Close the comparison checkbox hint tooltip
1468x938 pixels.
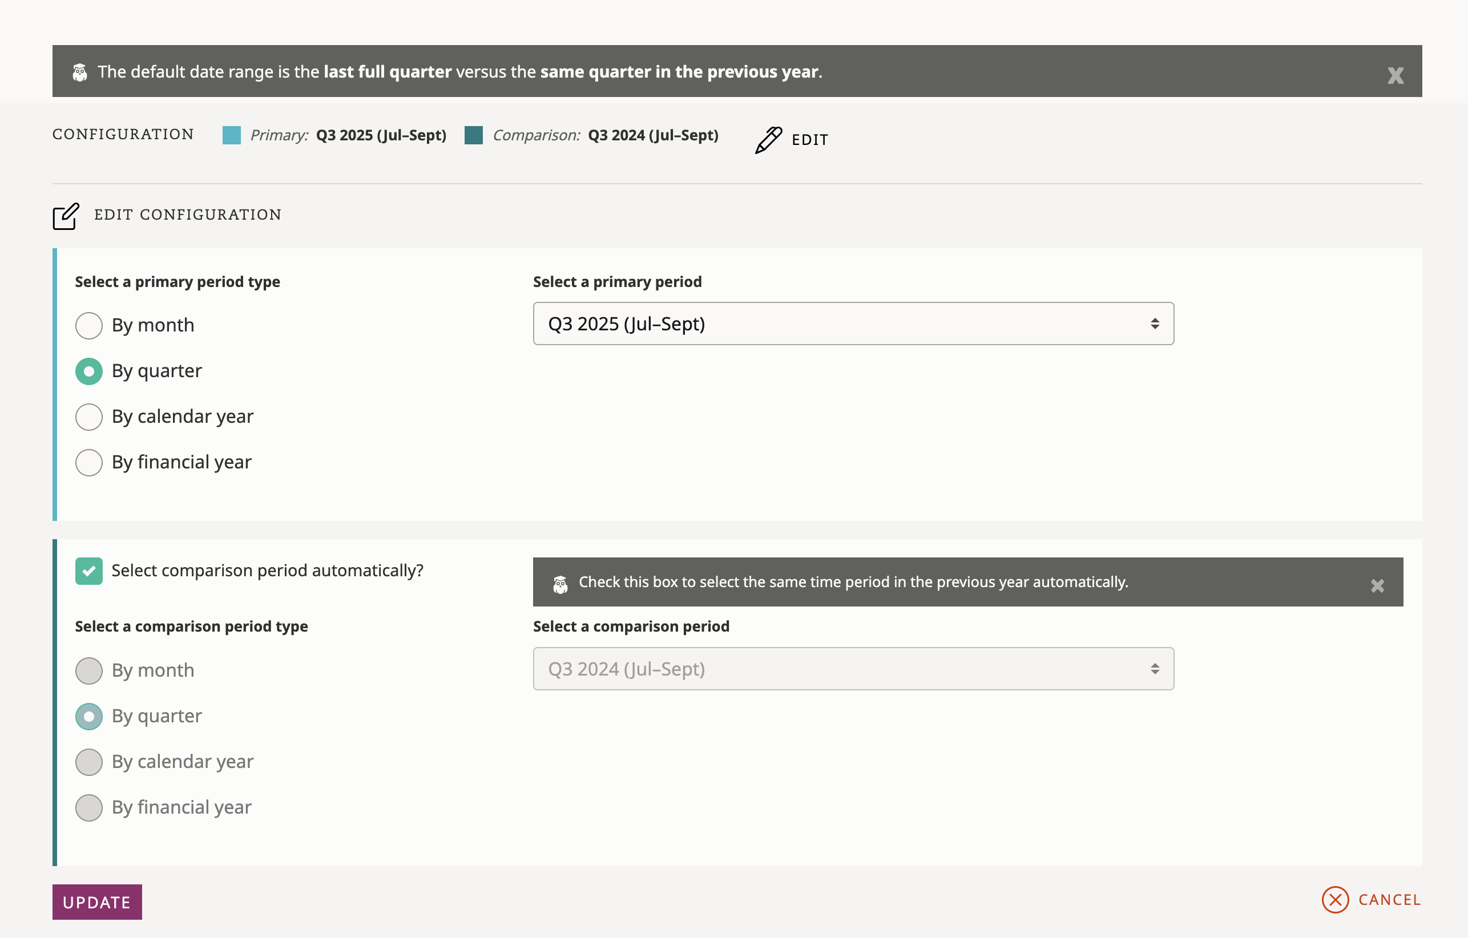coord(1377,586)
